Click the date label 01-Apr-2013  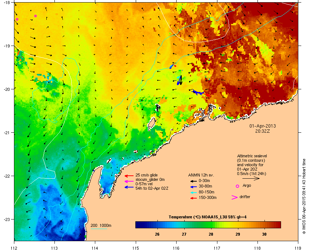263,126
